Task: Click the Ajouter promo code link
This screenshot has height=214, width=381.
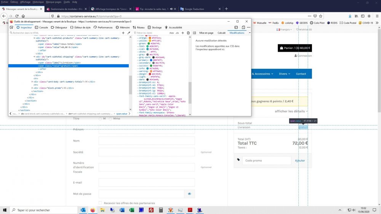Action: tap(300, 161)
